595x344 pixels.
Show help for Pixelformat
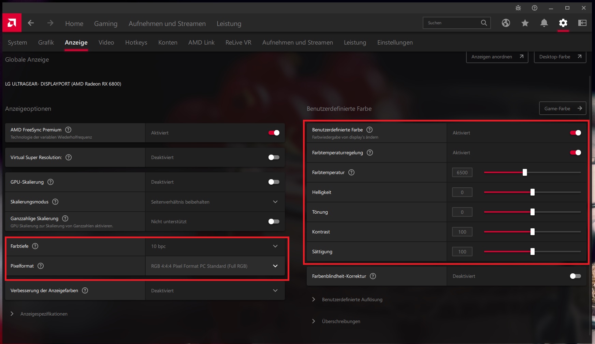point(41,266)
